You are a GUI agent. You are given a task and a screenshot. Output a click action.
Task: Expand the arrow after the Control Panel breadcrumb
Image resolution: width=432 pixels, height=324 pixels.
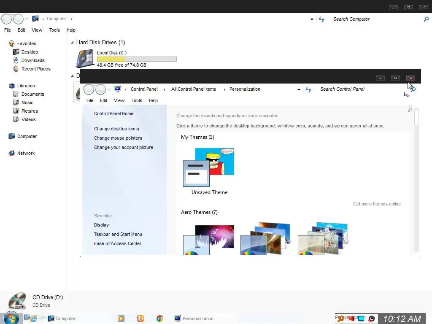165,89
